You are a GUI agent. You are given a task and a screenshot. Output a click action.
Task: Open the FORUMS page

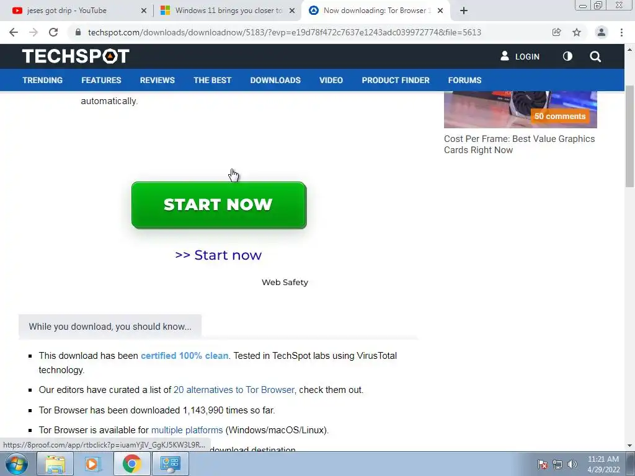(x=465, y=80)
